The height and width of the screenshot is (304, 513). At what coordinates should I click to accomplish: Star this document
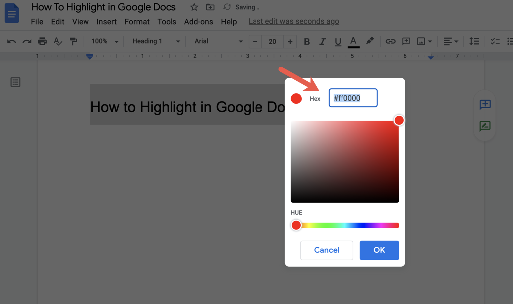194,7
